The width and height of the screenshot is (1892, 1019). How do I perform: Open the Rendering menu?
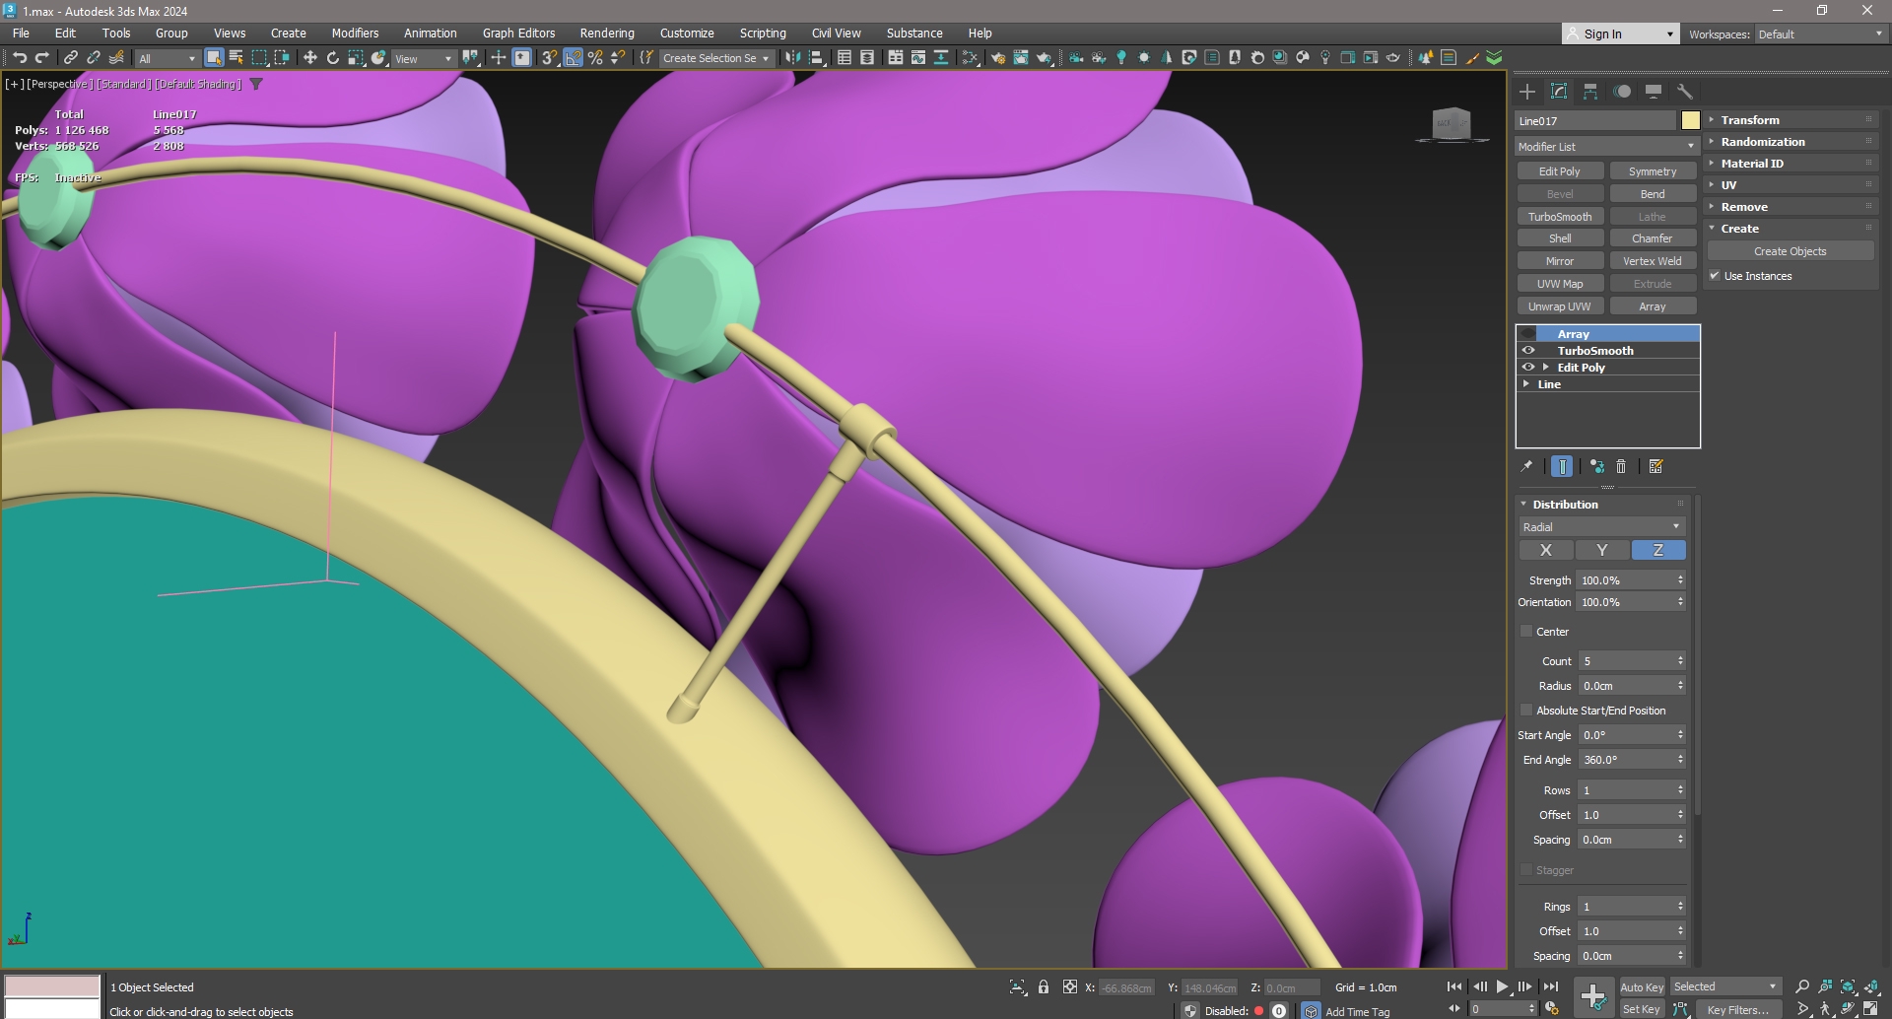pos(606,33)
